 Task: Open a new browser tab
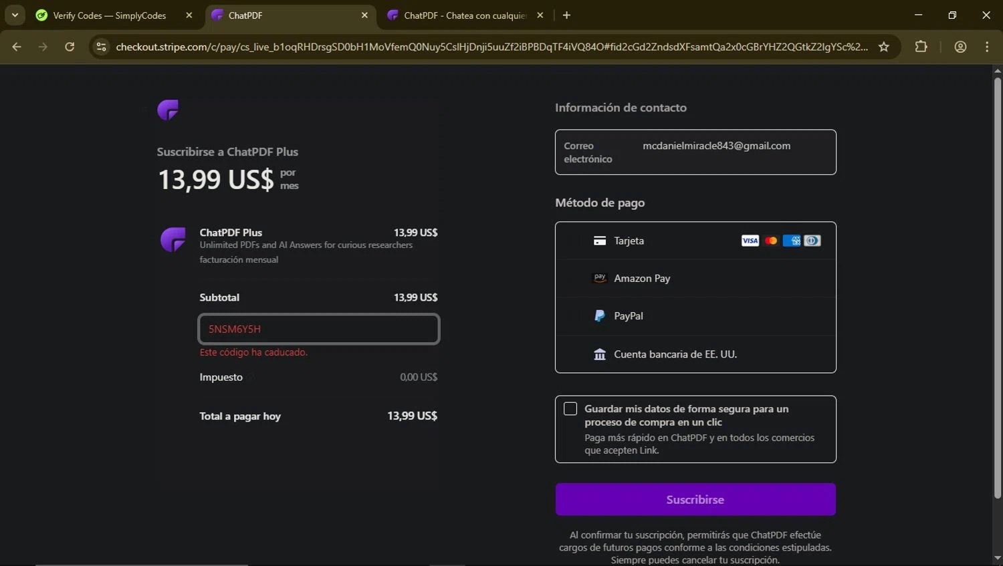click(x=566, y=15)
